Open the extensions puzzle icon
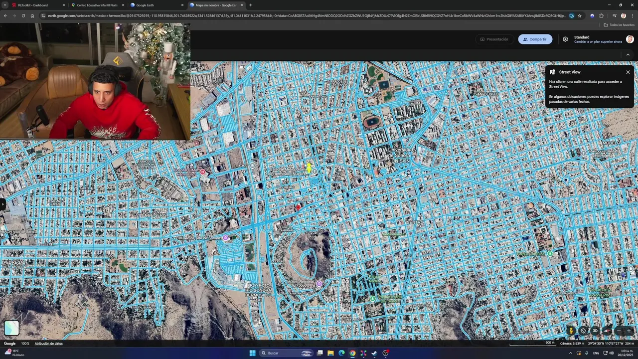The width and height of the screenshot is (638, 359). [601, 15]
